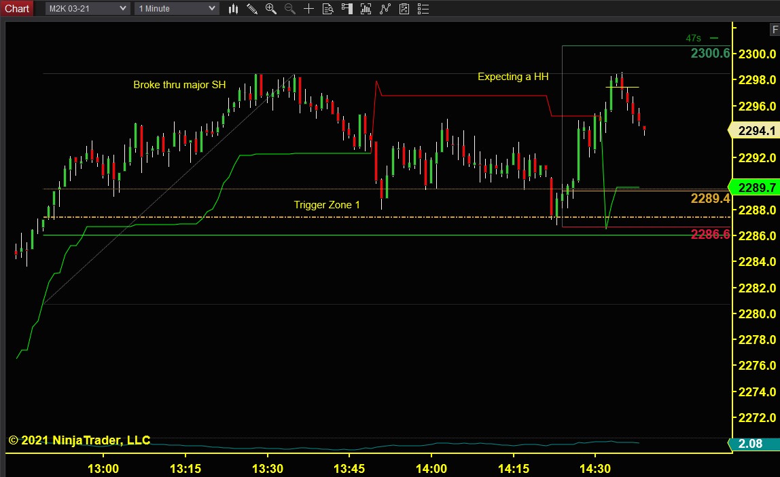Open the Strategies icon
The height and width of the screenshot is (477, 780).
(x=404, y=8)
